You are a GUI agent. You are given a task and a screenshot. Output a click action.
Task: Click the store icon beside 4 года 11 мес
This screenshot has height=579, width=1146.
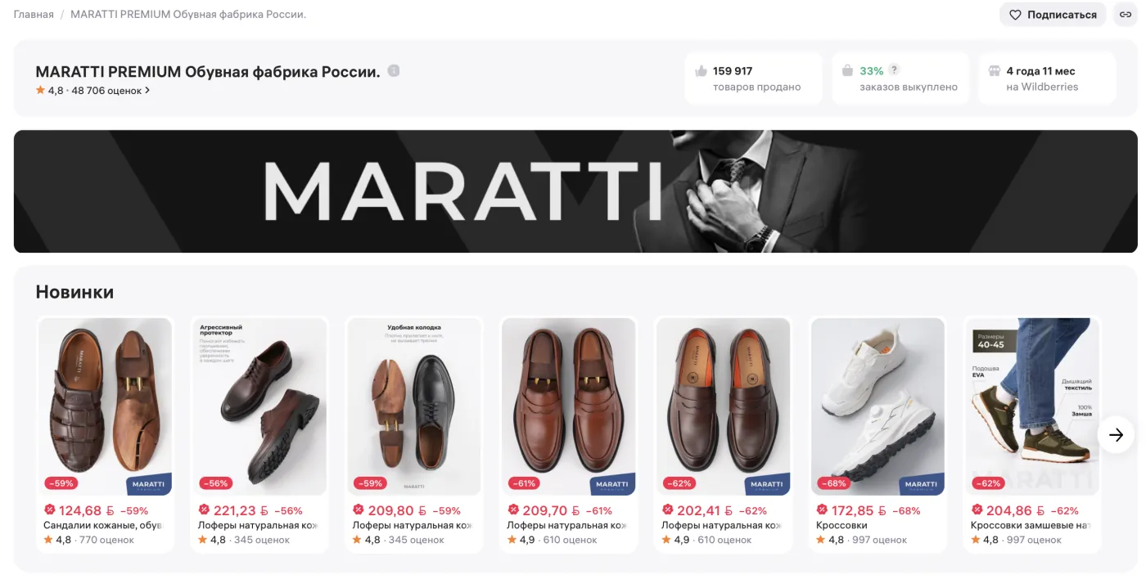pyautogui.click(x=995, y=71)
